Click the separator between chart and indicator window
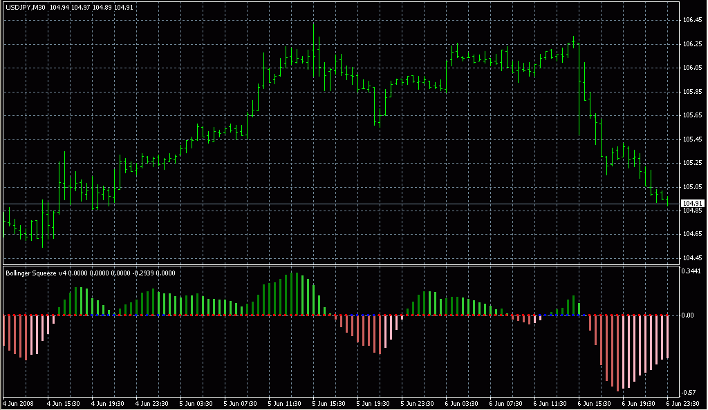This screenshot has width=708, height=410. click(339, 265)
